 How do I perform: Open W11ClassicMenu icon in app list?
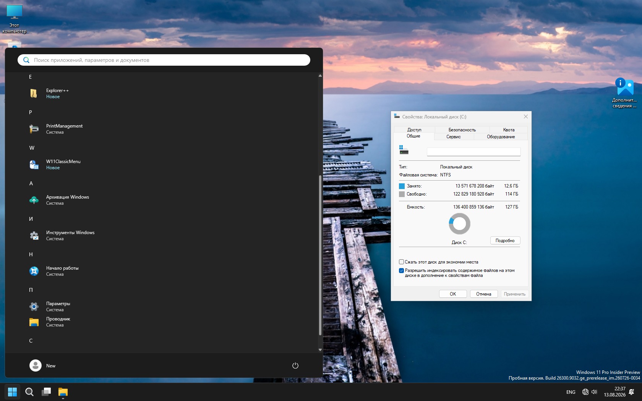click(x=34, y=165)
